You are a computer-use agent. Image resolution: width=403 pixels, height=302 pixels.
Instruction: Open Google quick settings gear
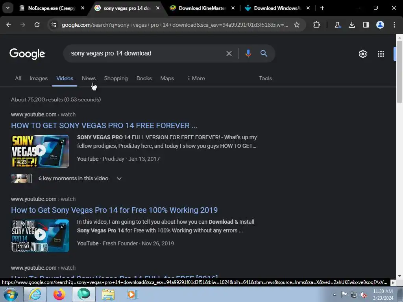362,53
